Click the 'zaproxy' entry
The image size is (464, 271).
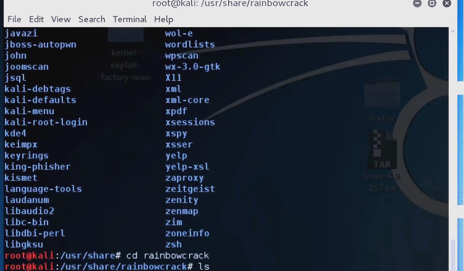185,178
